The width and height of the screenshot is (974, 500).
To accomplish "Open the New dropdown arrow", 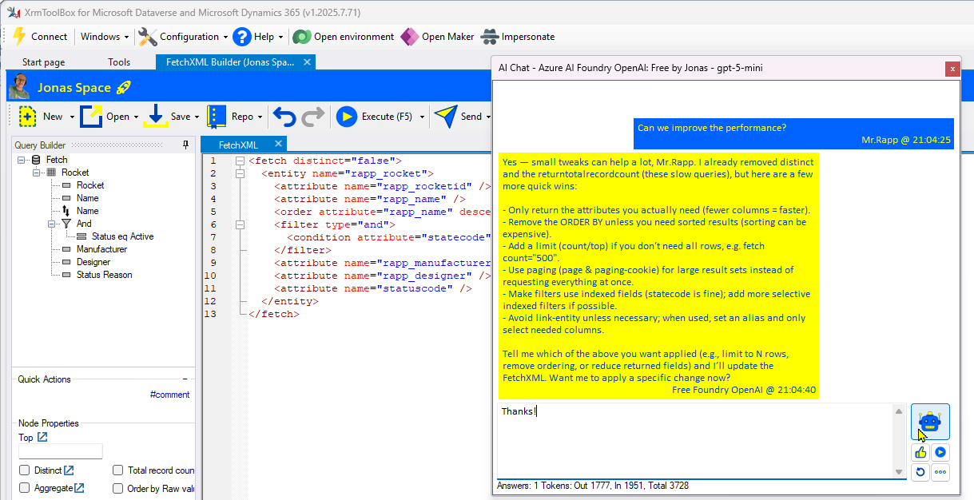I will pos(72,117).
